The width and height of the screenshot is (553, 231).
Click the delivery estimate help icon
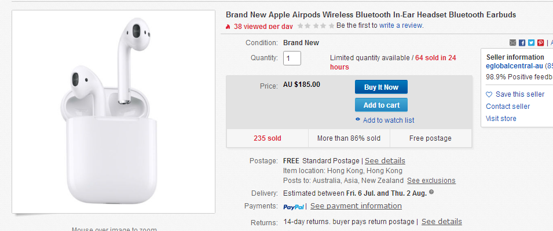(431, 193)
